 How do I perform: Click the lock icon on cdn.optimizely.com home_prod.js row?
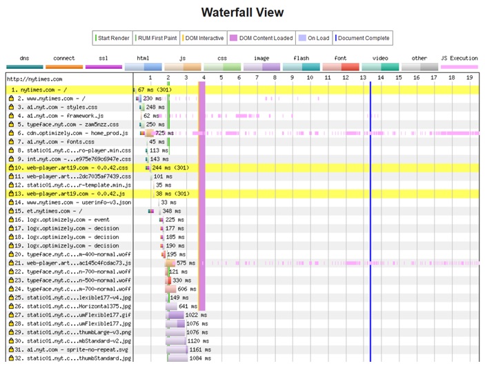coord(12,133)
